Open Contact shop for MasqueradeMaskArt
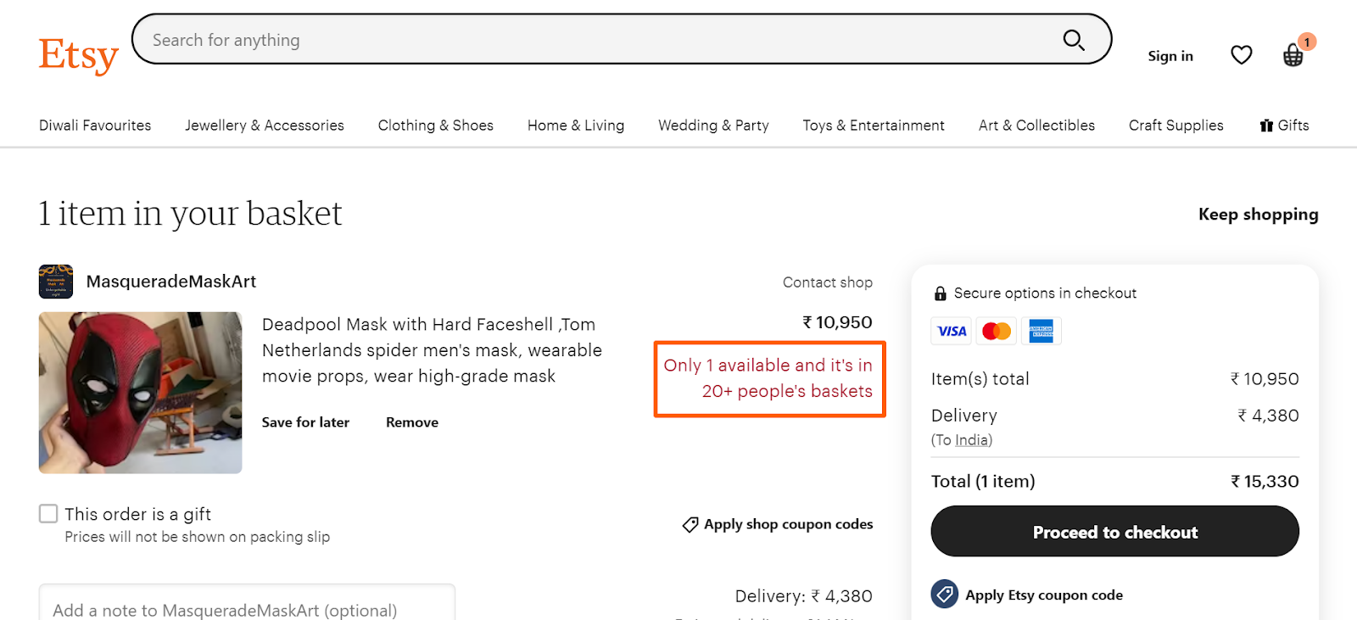The width and height of the screenshot is (1357, 620). 827,282
